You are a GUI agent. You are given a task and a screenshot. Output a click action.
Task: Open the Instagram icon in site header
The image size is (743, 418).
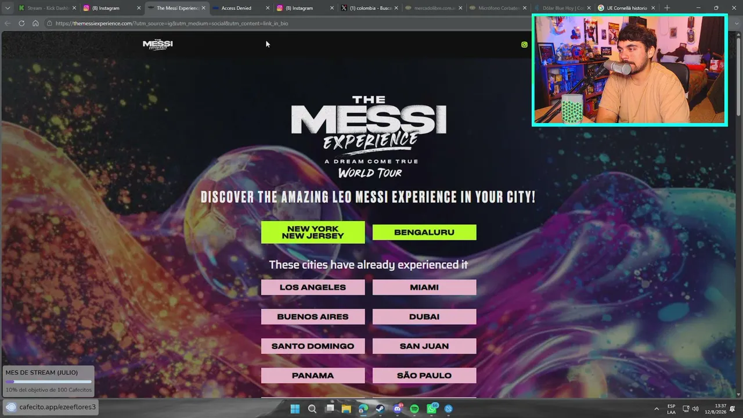click(524, 45)
